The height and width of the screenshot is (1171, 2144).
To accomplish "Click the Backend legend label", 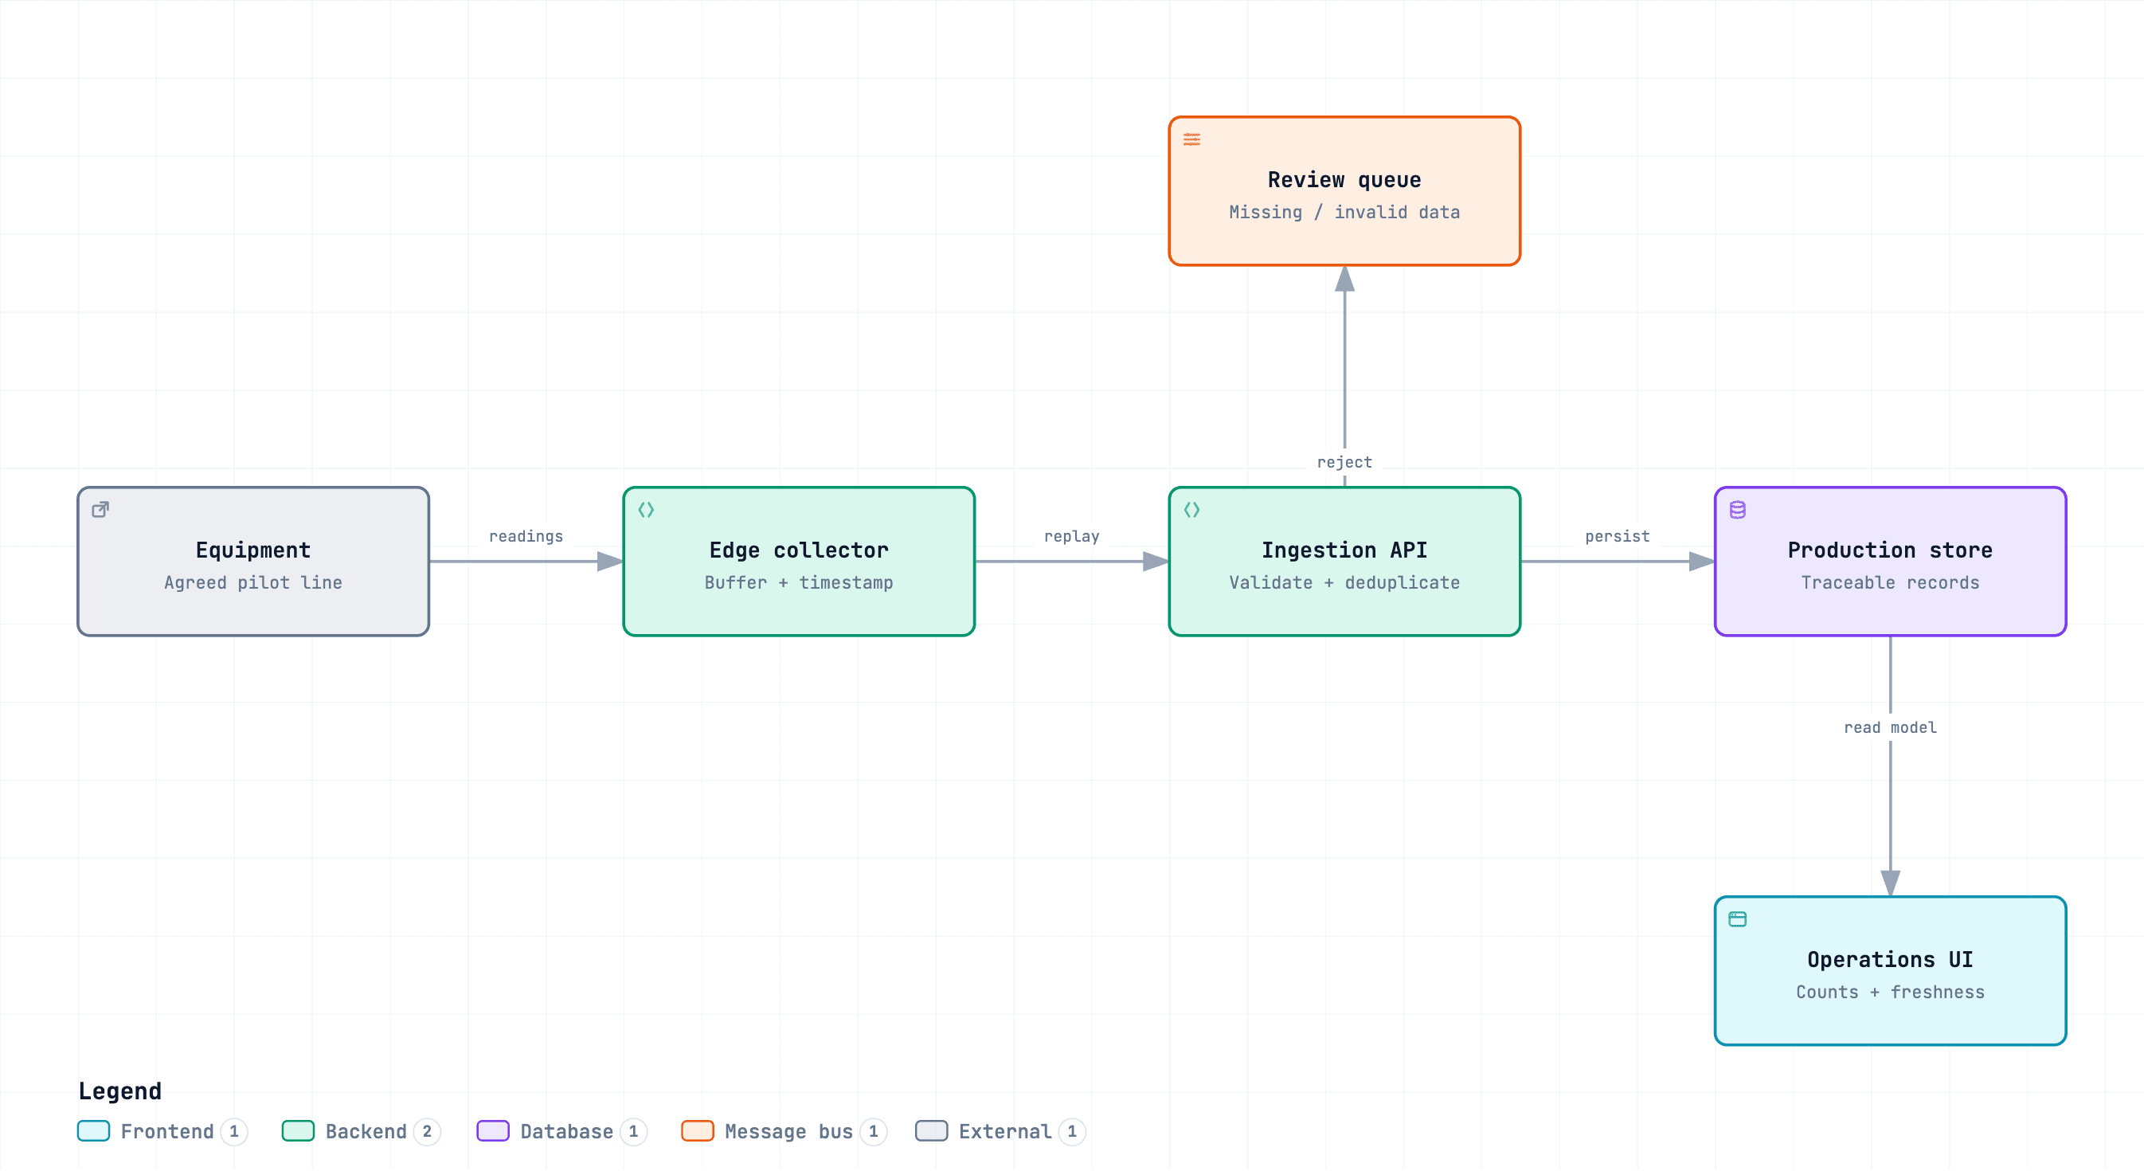I will (x=366, y=1132).
